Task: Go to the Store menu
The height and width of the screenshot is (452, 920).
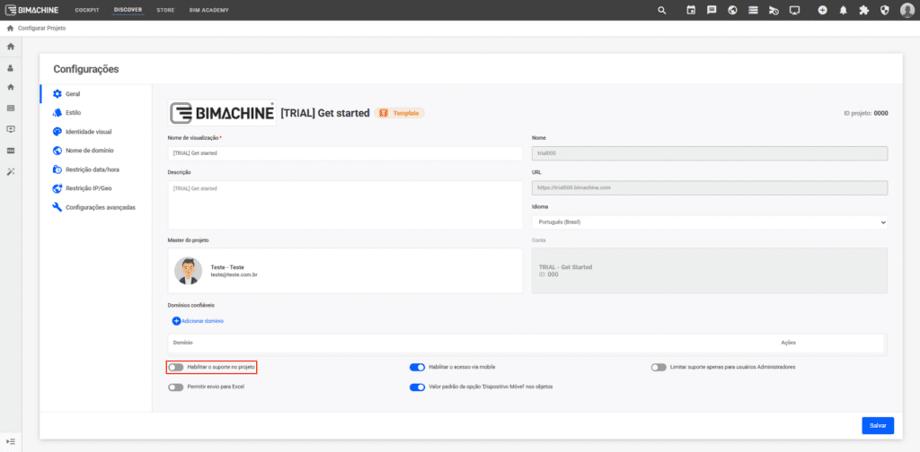Action: pyautogui.click(x=165, y=11)
